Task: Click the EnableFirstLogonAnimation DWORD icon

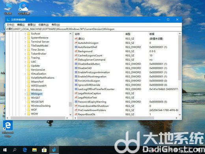Action: click(76, 72)
